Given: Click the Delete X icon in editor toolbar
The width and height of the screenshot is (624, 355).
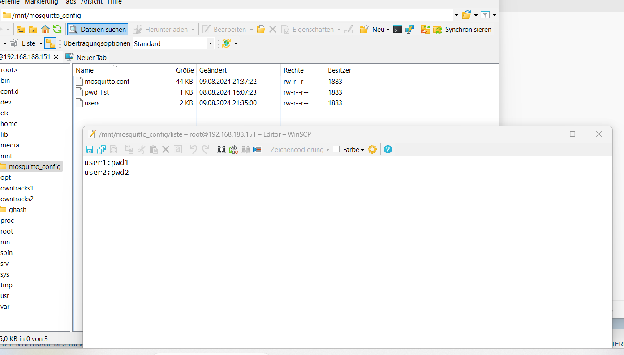Looking at the screenshot, I should click(166, 150).
